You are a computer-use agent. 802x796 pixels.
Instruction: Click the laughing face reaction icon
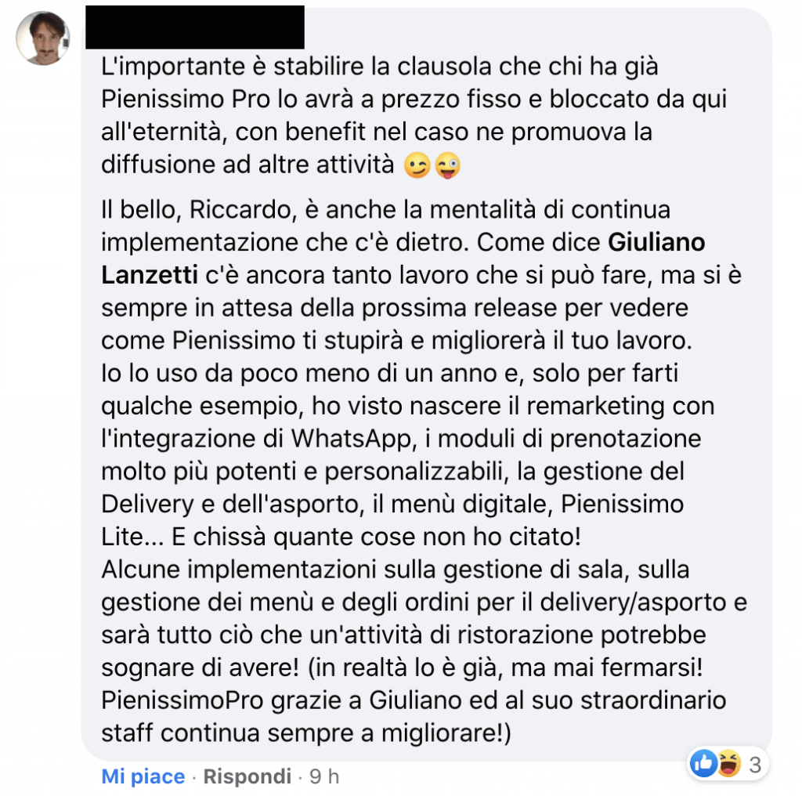(728, 764)
